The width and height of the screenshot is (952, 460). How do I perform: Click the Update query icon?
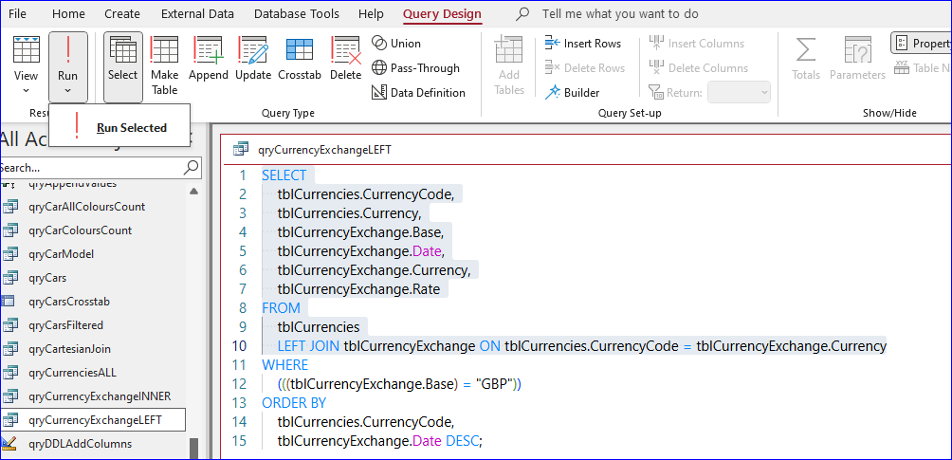click(253, 50)
